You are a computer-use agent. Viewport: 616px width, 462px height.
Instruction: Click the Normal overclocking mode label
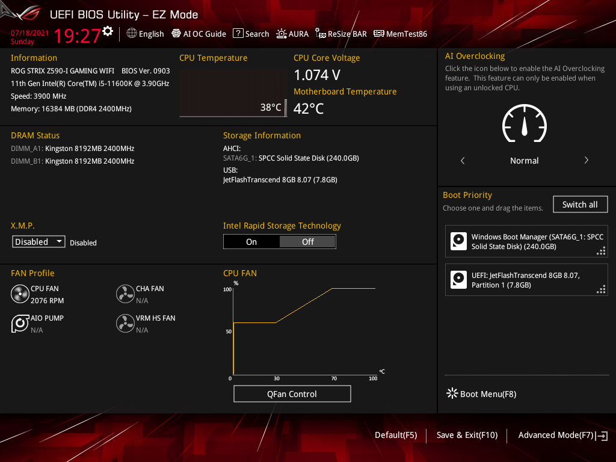tap(524, 161)
